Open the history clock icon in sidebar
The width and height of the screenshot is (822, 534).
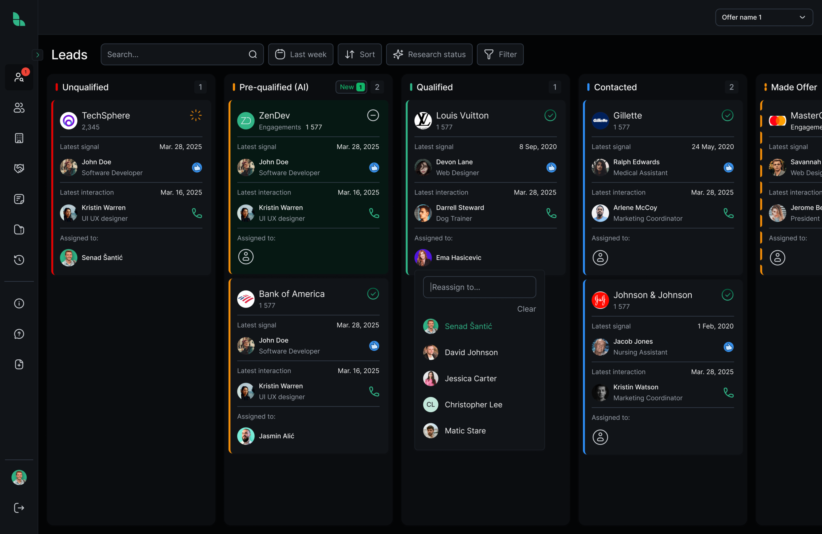(19, 260)
